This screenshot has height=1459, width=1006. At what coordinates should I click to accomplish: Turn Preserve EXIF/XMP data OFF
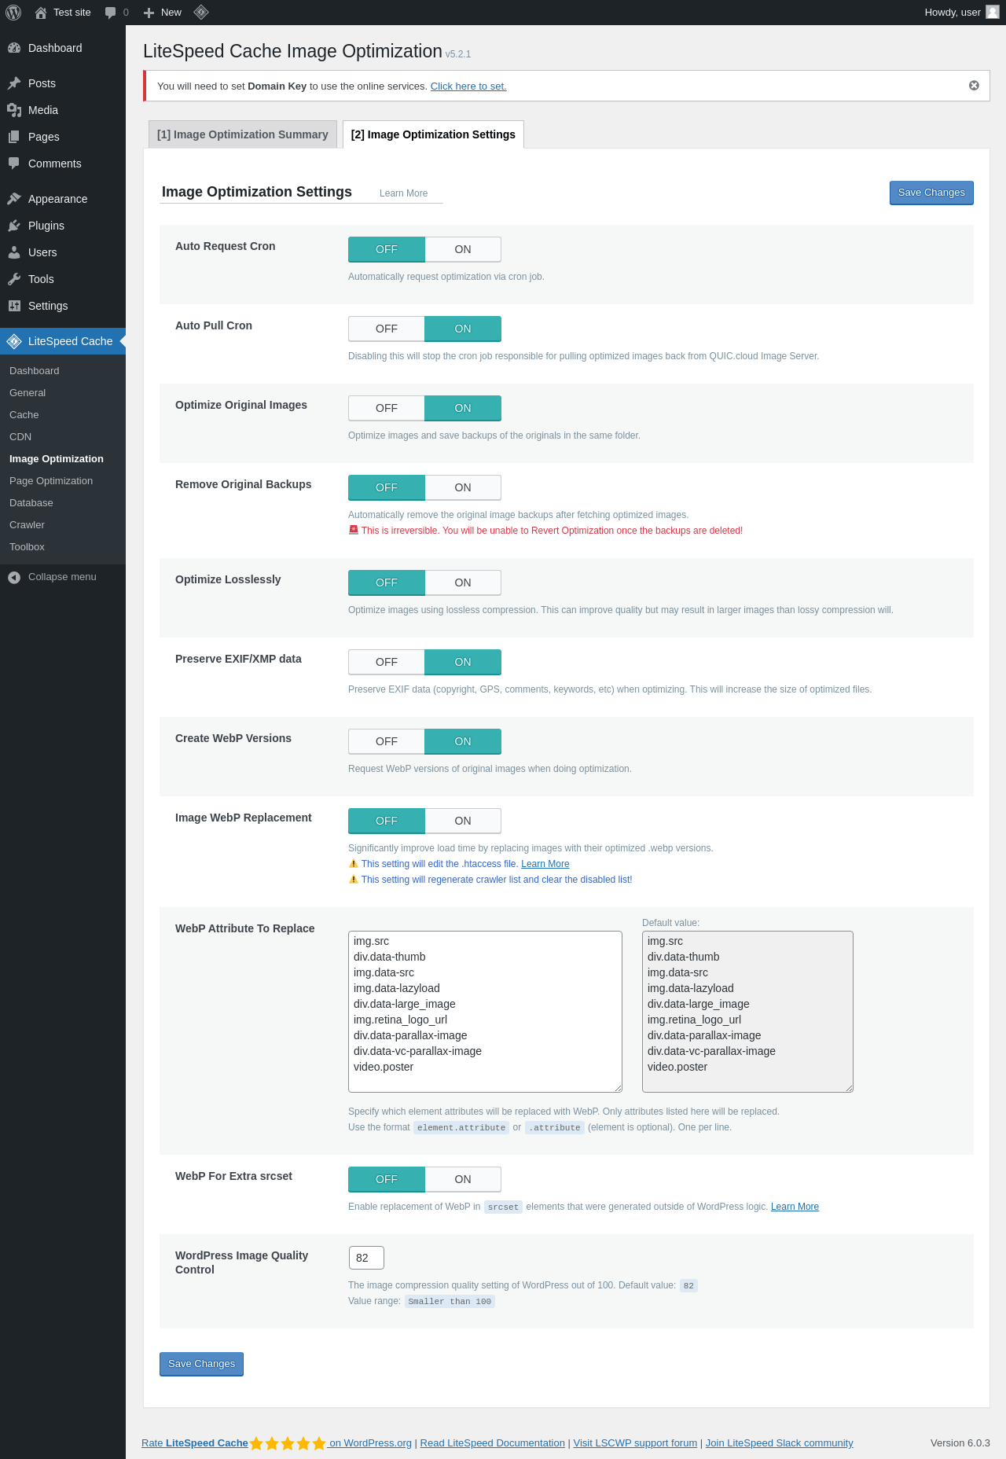[387, 662]
